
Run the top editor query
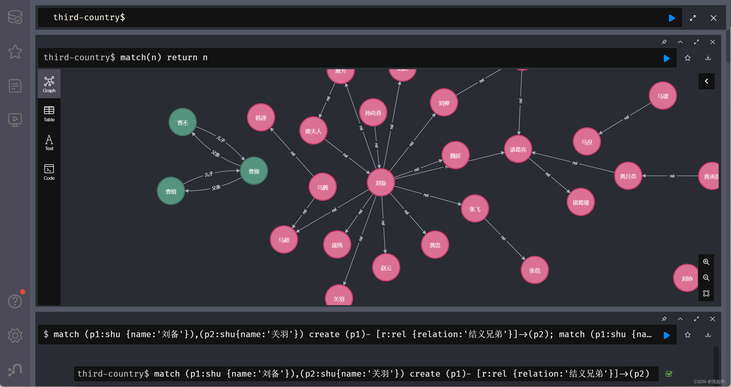pos(672,18)
